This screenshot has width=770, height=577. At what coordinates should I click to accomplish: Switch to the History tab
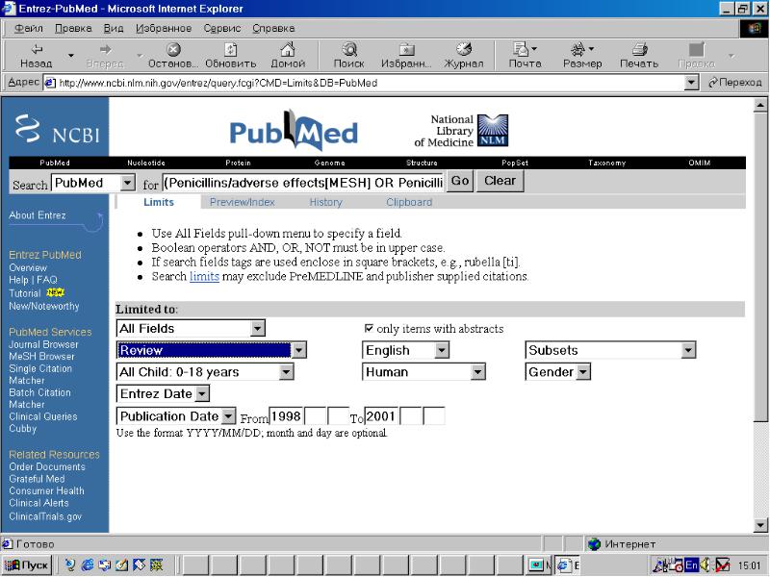pos(325,202)
